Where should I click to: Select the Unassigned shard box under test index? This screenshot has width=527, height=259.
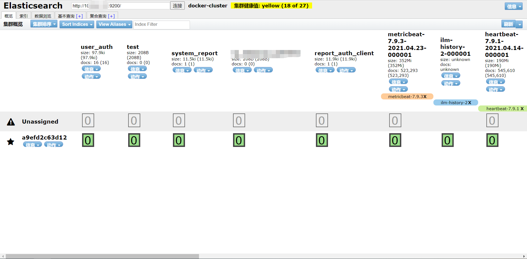[134, 120]
